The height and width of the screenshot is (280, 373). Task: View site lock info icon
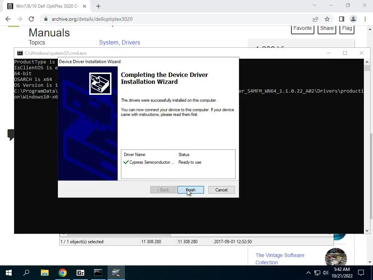[46, 19]
